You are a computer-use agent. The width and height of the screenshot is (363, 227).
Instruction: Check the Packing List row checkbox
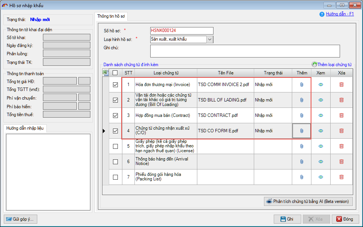[x=115, y=177]
